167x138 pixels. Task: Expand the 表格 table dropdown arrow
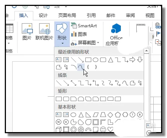[x=8, y=43]
